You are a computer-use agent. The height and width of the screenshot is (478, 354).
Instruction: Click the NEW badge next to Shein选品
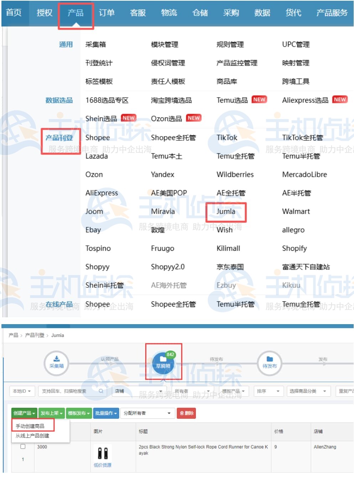(129, 118)
